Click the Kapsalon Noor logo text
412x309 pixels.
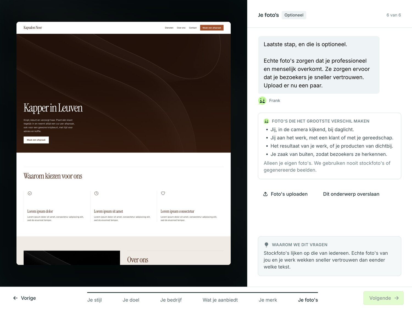[33, 27]
